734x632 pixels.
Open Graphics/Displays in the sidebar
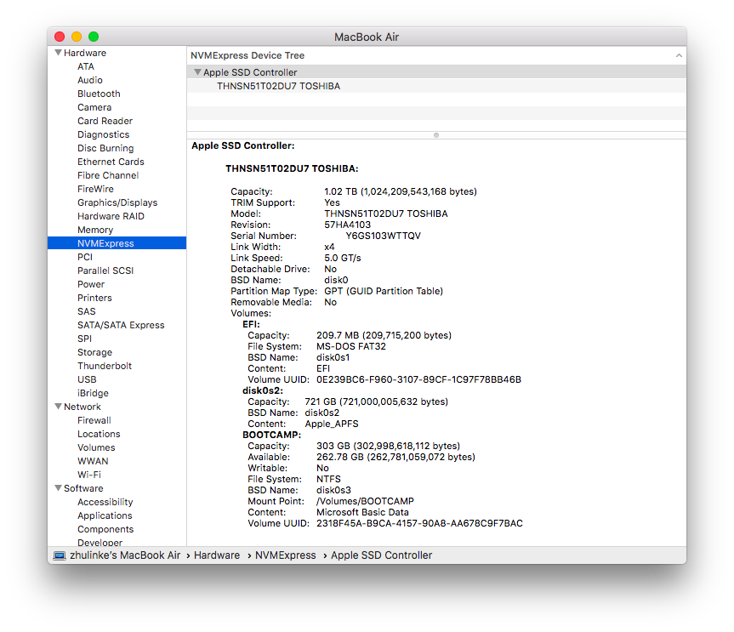[117, 202]
